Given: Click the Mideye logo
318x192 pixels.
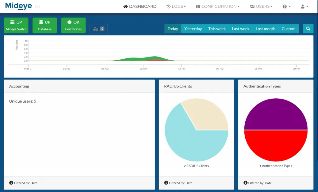Looking at the screenshot, I should [19, 6].
